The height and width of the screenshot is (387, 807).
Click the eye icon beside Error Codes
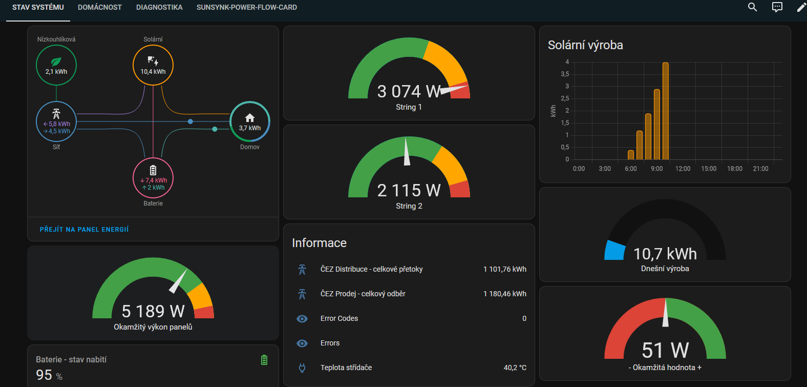(x=302, y=319)
